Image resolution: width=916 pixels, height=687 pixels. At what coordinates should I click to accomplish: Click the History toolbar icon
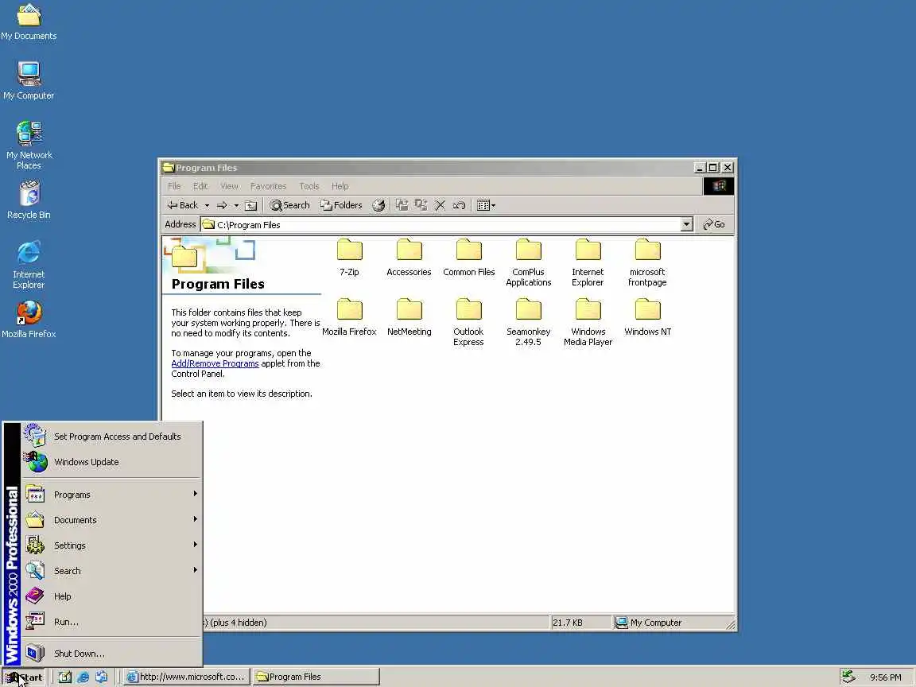pos(378,206)
